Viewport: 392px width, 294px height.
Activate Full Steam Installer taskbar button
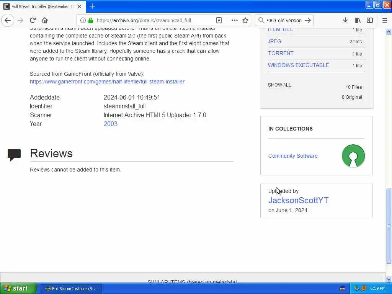point(71,289)
